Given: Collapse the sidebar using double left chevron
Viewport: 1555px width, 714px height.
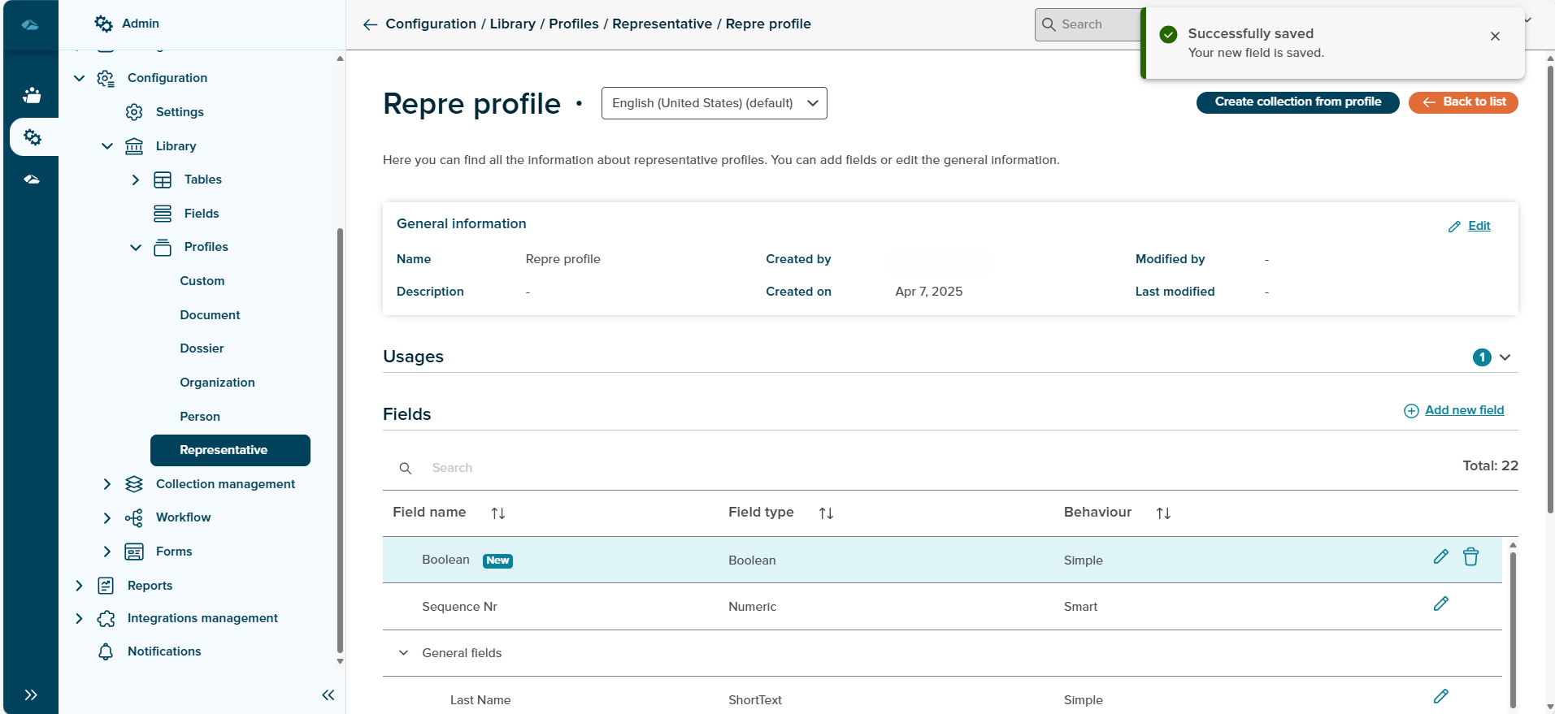Looking at the screenshot, I should click(328, 695).
